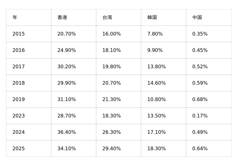Viewport: 243px width, 166px height.
Task: Select the 20.70% cell in 2015 row
Action: click(74, 34)
